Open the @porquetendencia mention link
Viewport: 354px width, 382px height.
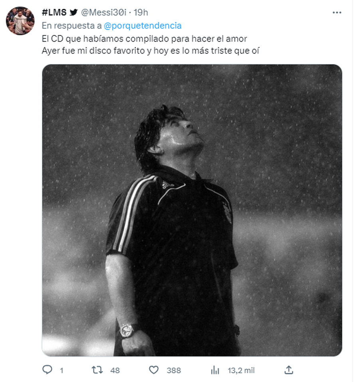pyautogui.click(x=142, y=26)
